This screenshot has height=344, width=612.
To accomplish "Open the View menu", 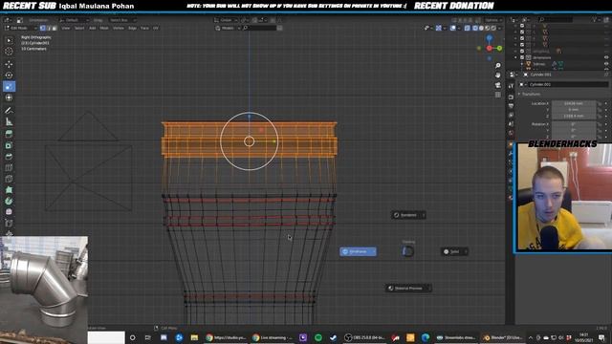I will pyautogui.click(x=66, y=28).
